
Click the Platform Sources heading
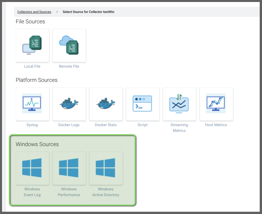(37, 80)
